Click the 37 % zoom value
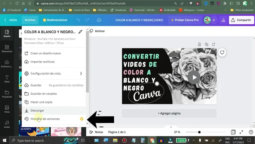Viewport: 255px width, 144px height. point(177,132)
